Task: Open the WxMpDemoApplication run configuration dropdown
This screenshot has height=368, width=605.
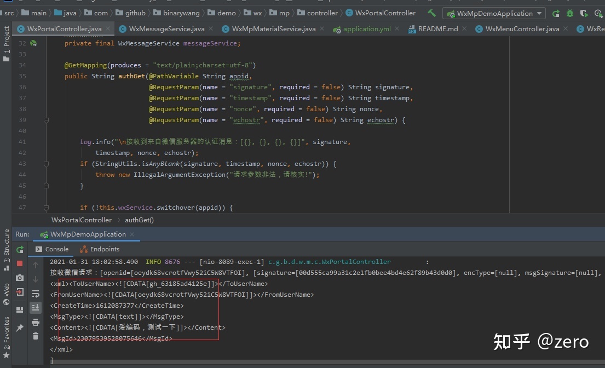Action: click(494, 14)
